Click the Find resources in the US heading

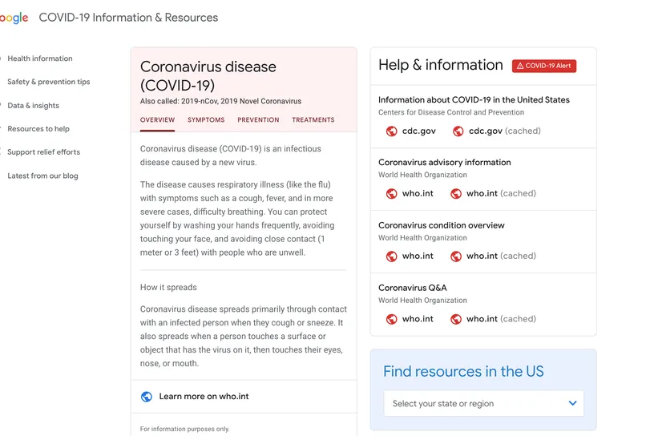click(463, 371)
